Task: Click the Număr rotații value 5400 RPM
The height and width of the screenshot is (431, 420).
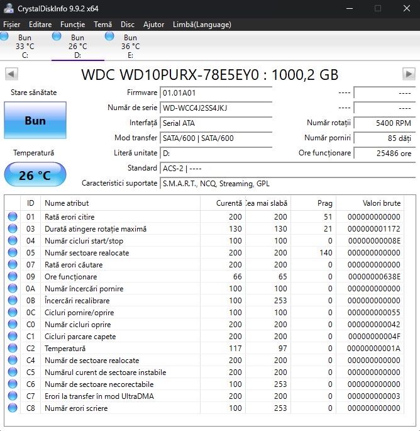Action: 385,123
